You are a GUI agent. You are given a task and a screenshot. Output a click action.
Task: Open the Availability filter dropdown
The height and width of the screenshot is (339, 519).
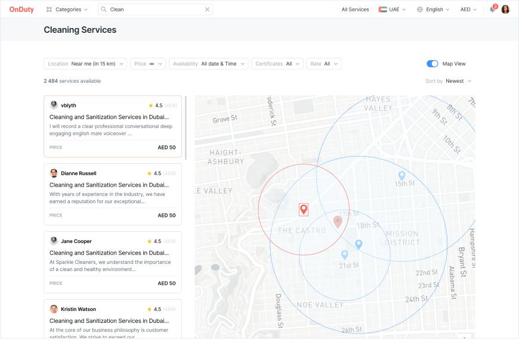click(x=209, y=64)
